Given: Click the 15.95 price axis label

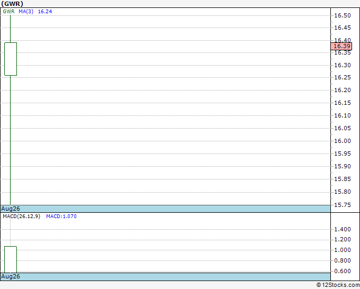Looking at the screenshot, I should click(x=343, y=153).
